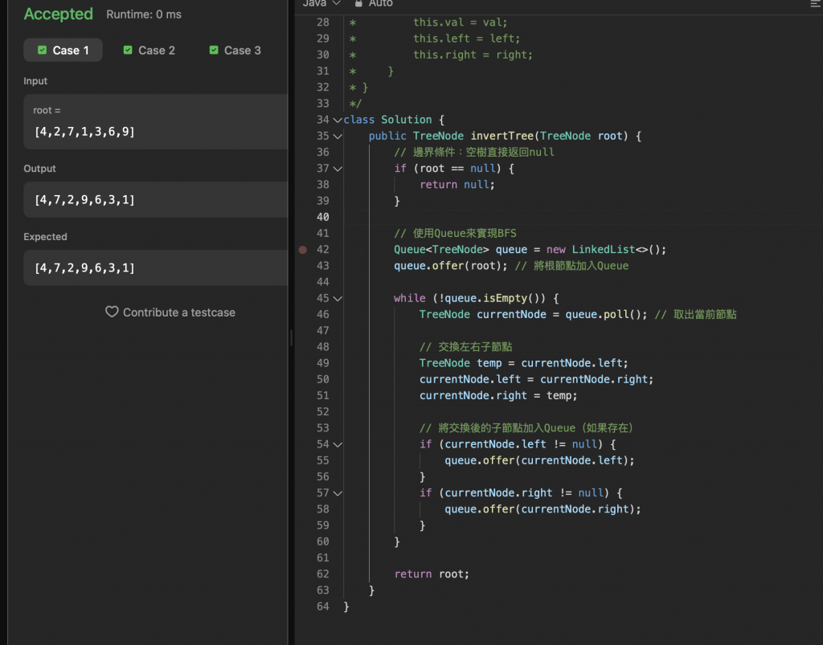Collapse the currentNode.left check fold arrow at line 54
The height and width of the screenshot is (645, 823).
(x=338, y=445)
